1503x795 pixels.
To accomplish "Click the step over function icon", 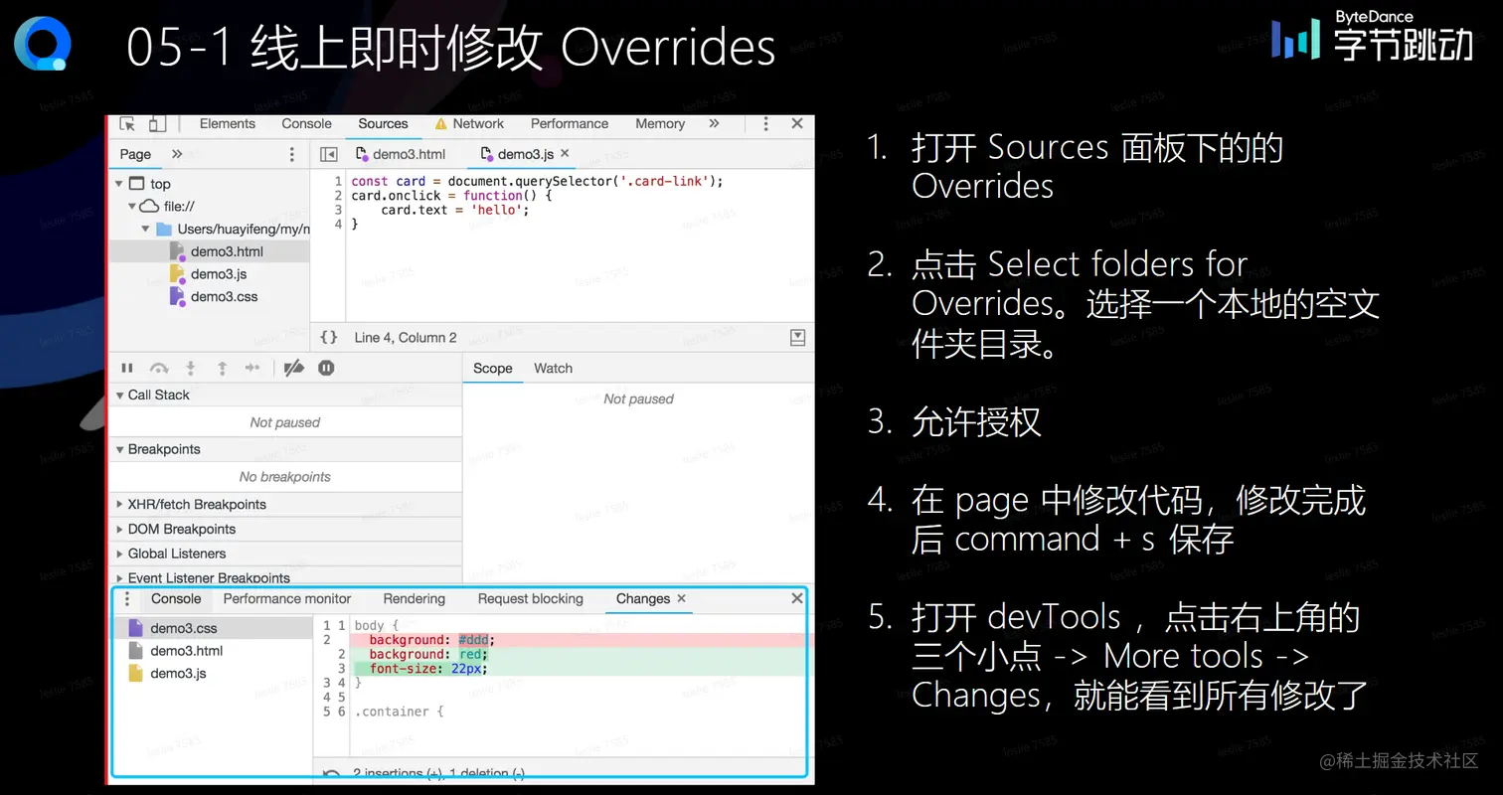I will (158, 368).
